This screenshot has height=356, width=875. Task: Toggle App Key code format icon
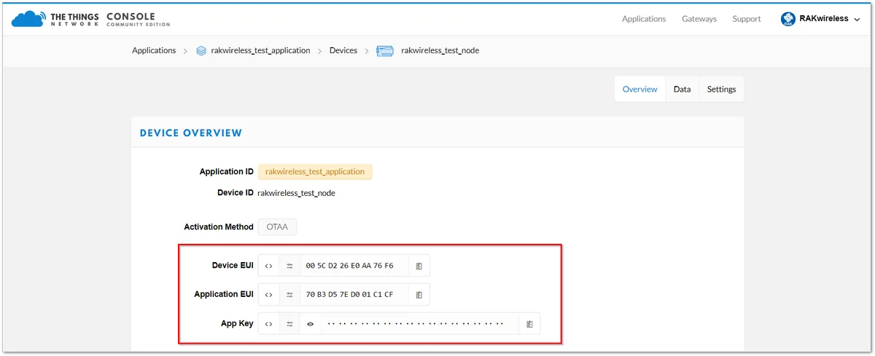click(x=268, y=323)
